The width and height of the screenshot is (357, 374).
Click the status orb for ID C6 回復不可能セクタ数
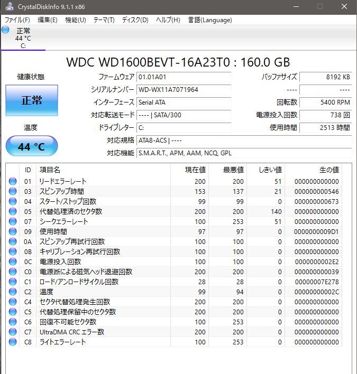point(13,322)
